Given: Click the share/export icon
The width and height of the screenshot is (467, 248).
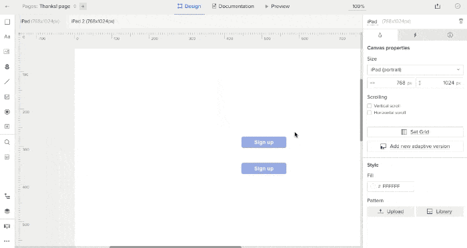Looking at the screenshot, I should coord(438,6).
